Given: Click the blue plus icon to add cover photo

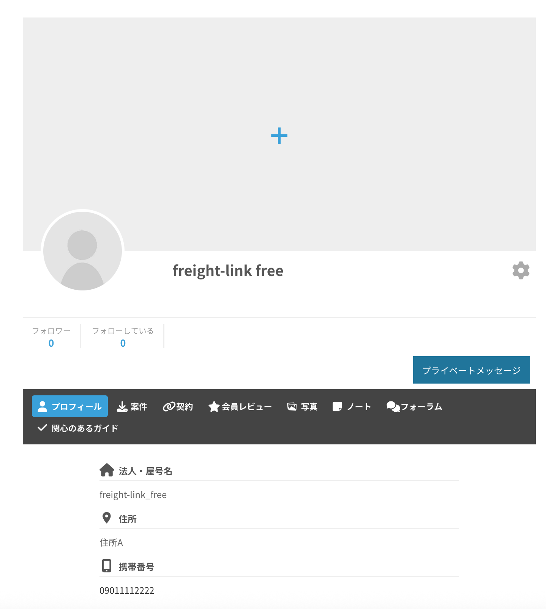Looking at the screenshot, I should coord(279,136).
